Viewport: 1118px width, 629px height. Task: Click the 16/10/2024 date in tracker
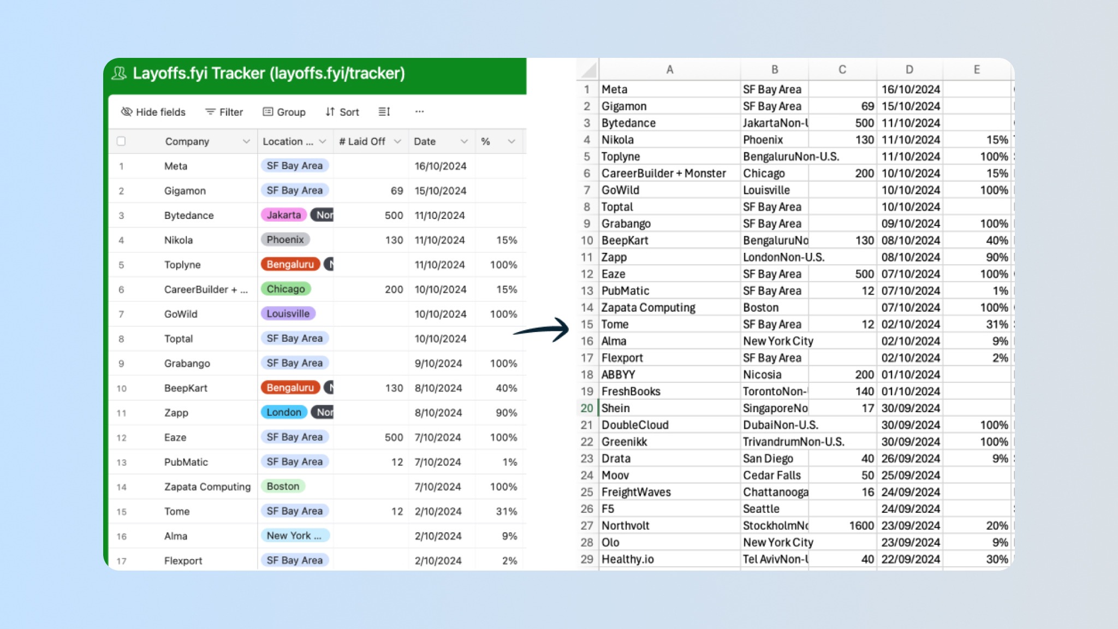(x=441, y=166)
